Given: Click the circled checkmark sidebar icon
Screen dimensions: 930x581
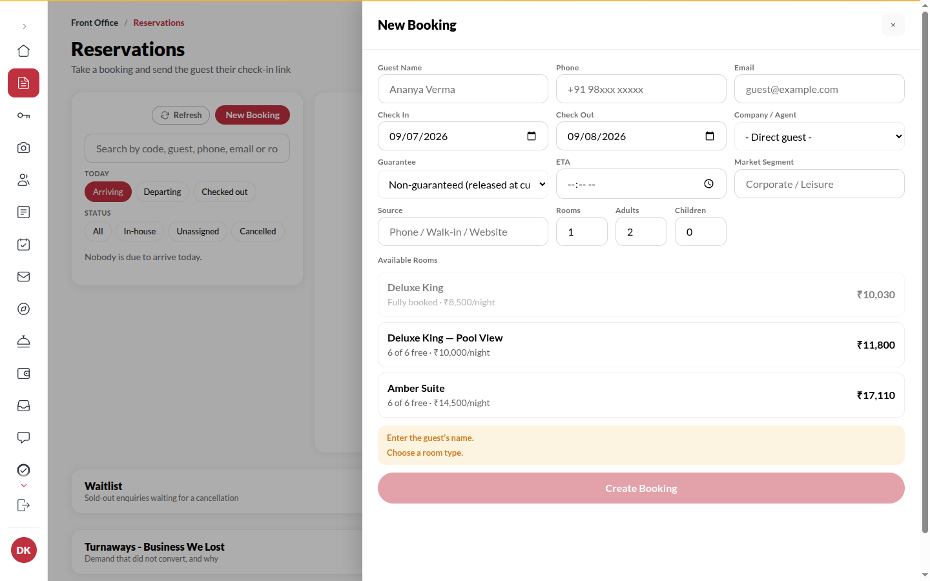Looking at the screenshot, I should [x=24, y=470].
